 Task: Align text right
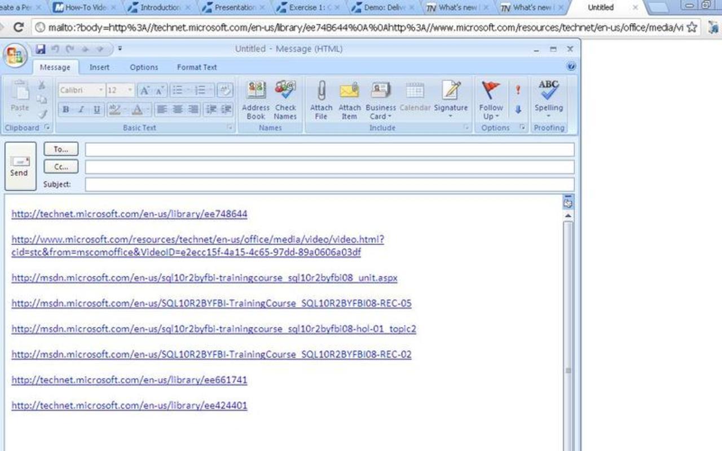tap(193, 109)
